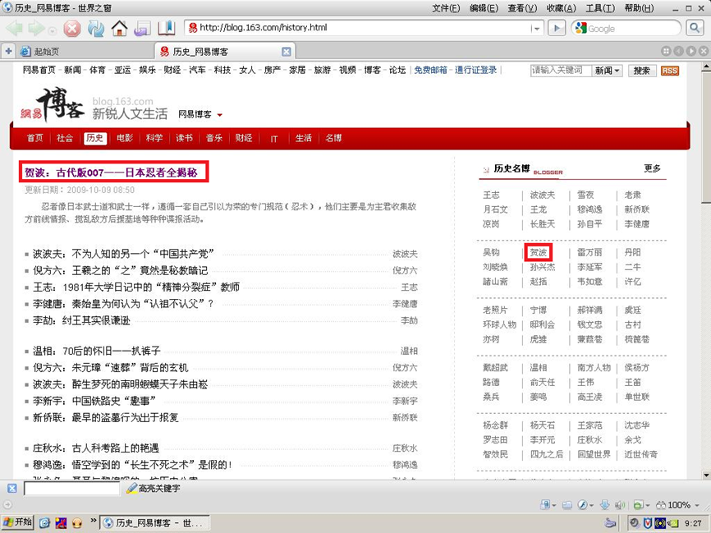711x533 pixels.
Task: Click the 请输入关键词 search field
Action: pos(561,71)
